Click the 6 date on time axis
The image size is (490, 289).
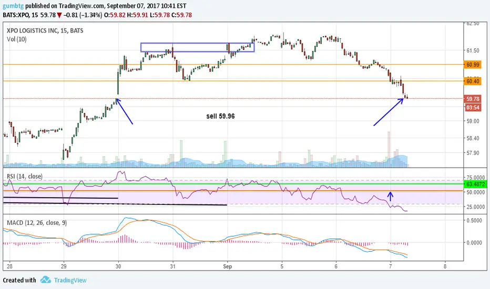336,266
